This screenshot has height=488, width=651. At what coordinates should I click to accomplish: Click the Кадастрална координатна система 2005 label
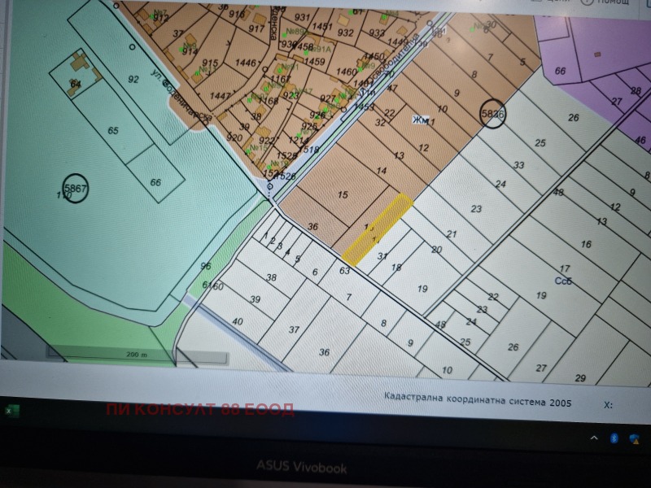tap(478, 402)
